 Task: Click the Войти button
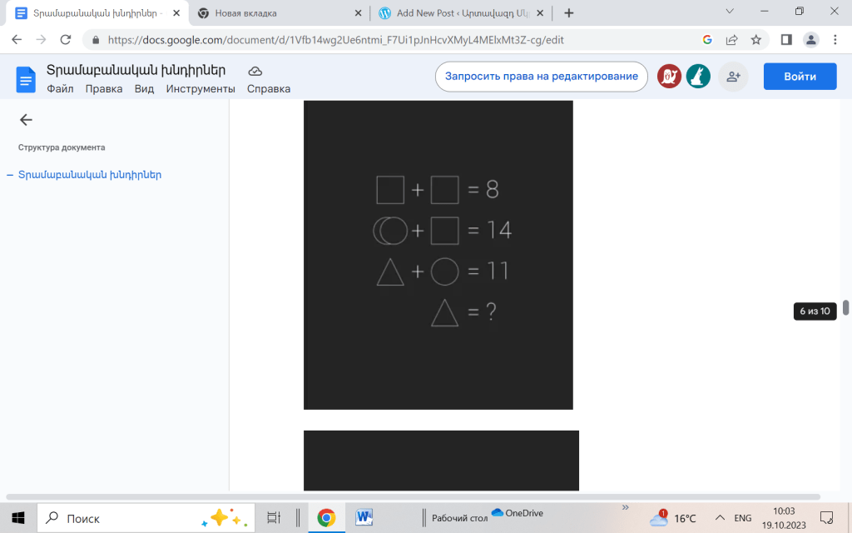pyautogui.click(x=800, y=77)
